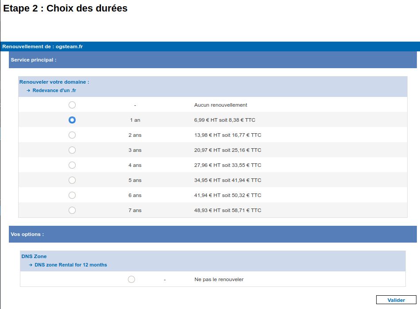Click the '48,93 € HT soit 58,71 € TTC' price text
The width and height of the screenshot is (420, 309).
pyautogui.click(x=227, y=210)
